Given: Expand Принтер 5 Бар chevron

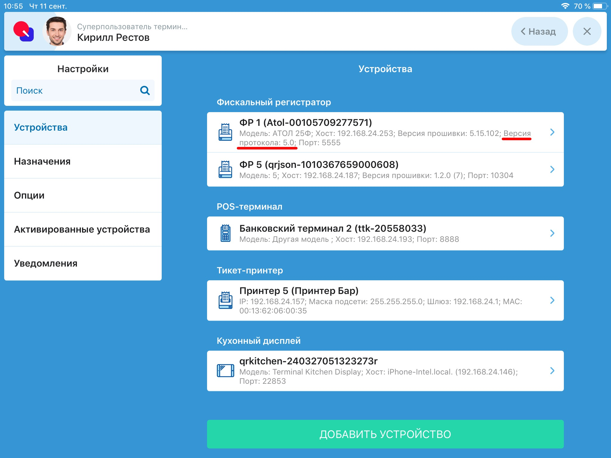Looking at the screenshot, I should [x=552, y=300].
